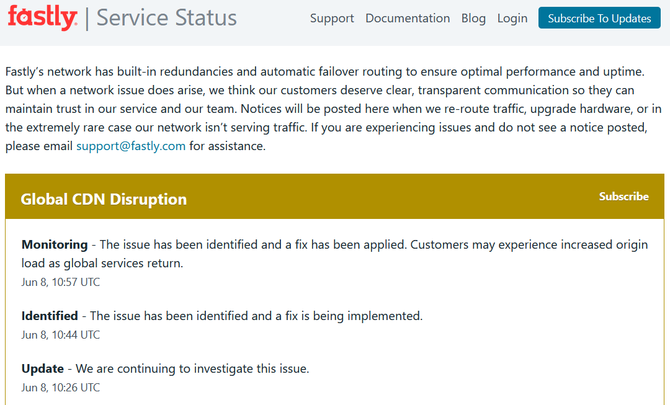Open the Global CDN Disruption incident title
The height and width of the screenshot is (405, 670).
(x=104, y=199)
